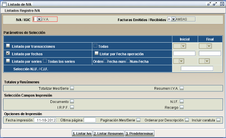226x138 pixels.
Task: Open the Listados Registro IVA menu
Action: click(x=22, y=11)
